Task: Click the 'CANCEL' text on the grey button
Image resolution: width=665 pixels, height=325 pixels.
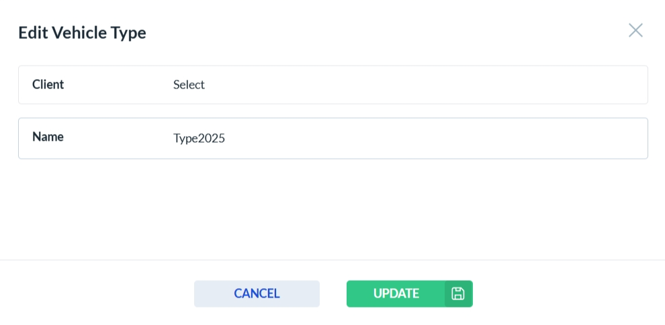Action: pos(257,294)
